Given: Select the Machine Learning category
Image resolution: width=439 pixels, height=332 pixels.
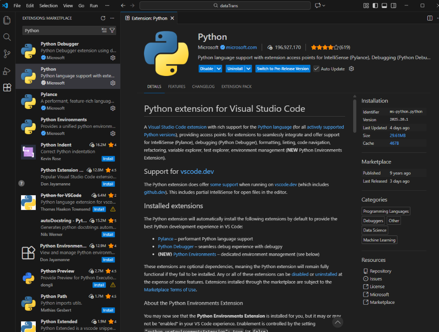Looking at the screenshot, I should coord(380,240).
